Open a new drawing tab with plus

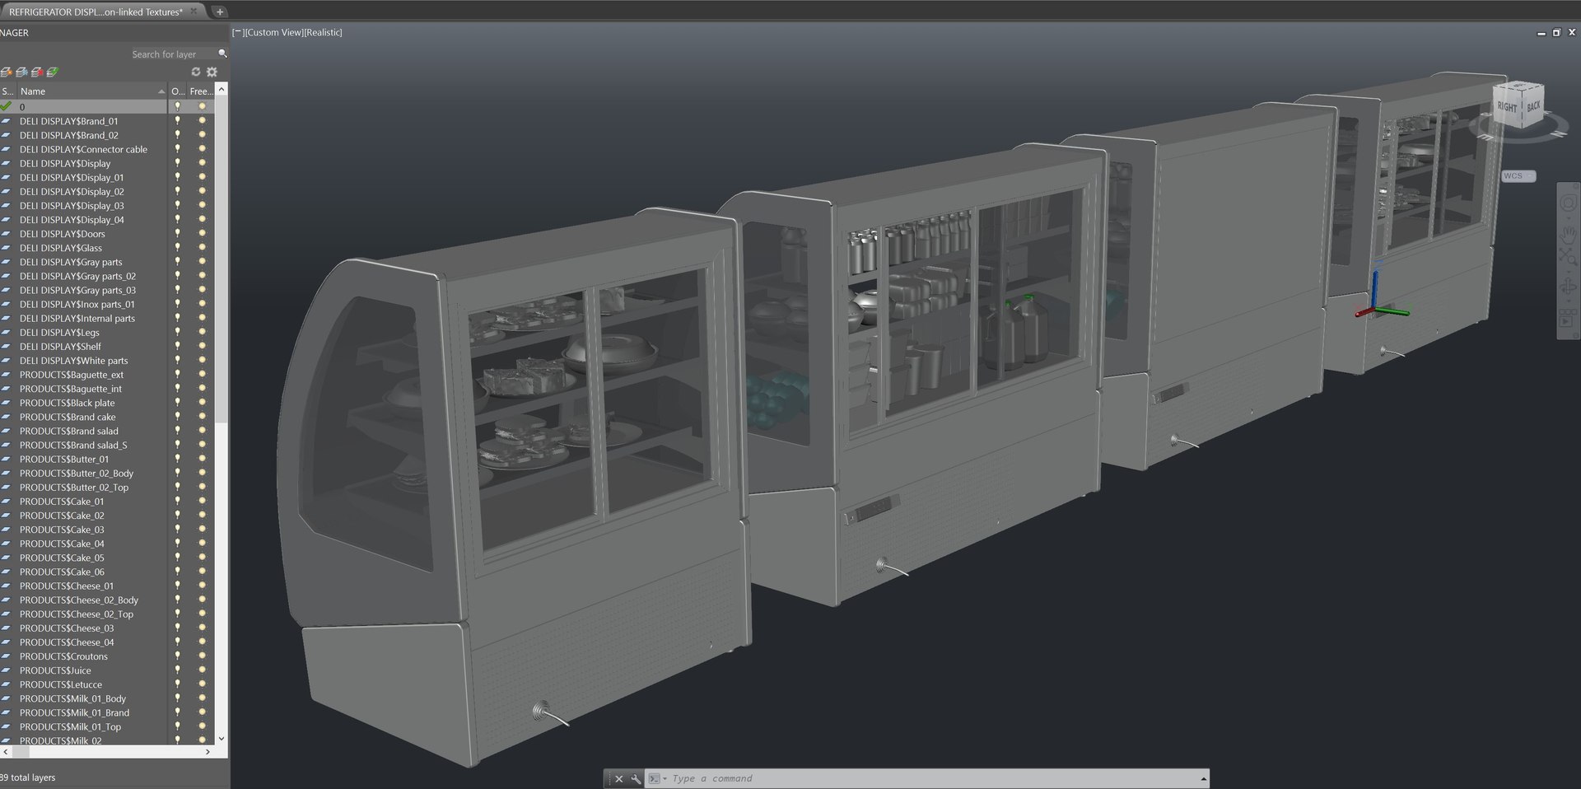point(220,12)
